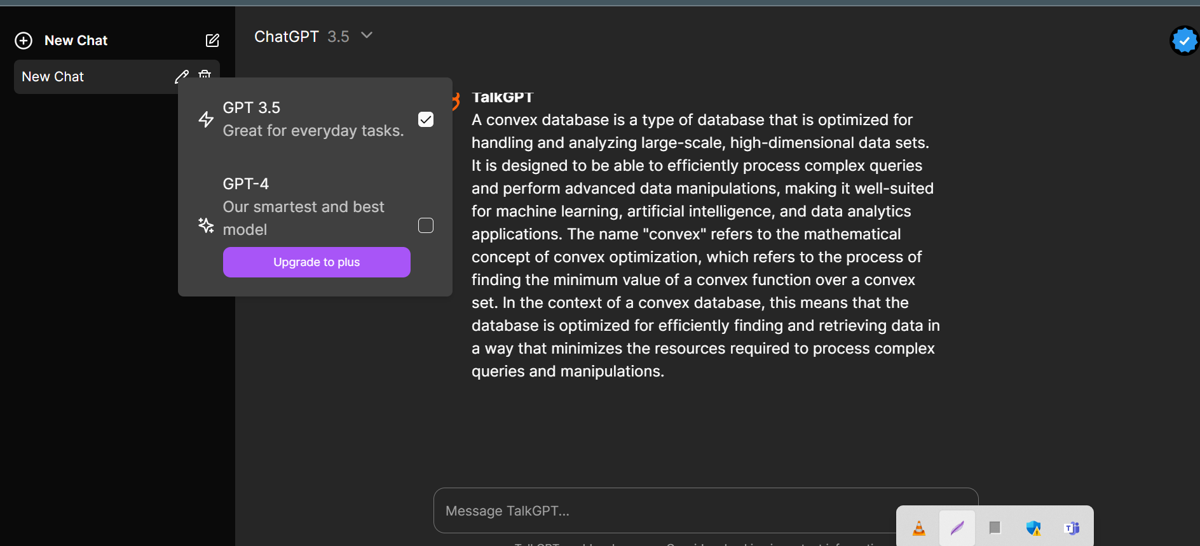Uncheck the GPT 3.5 checkbox
The width and height of the screenshot is (1200, 546).
(x=426, y=119)
